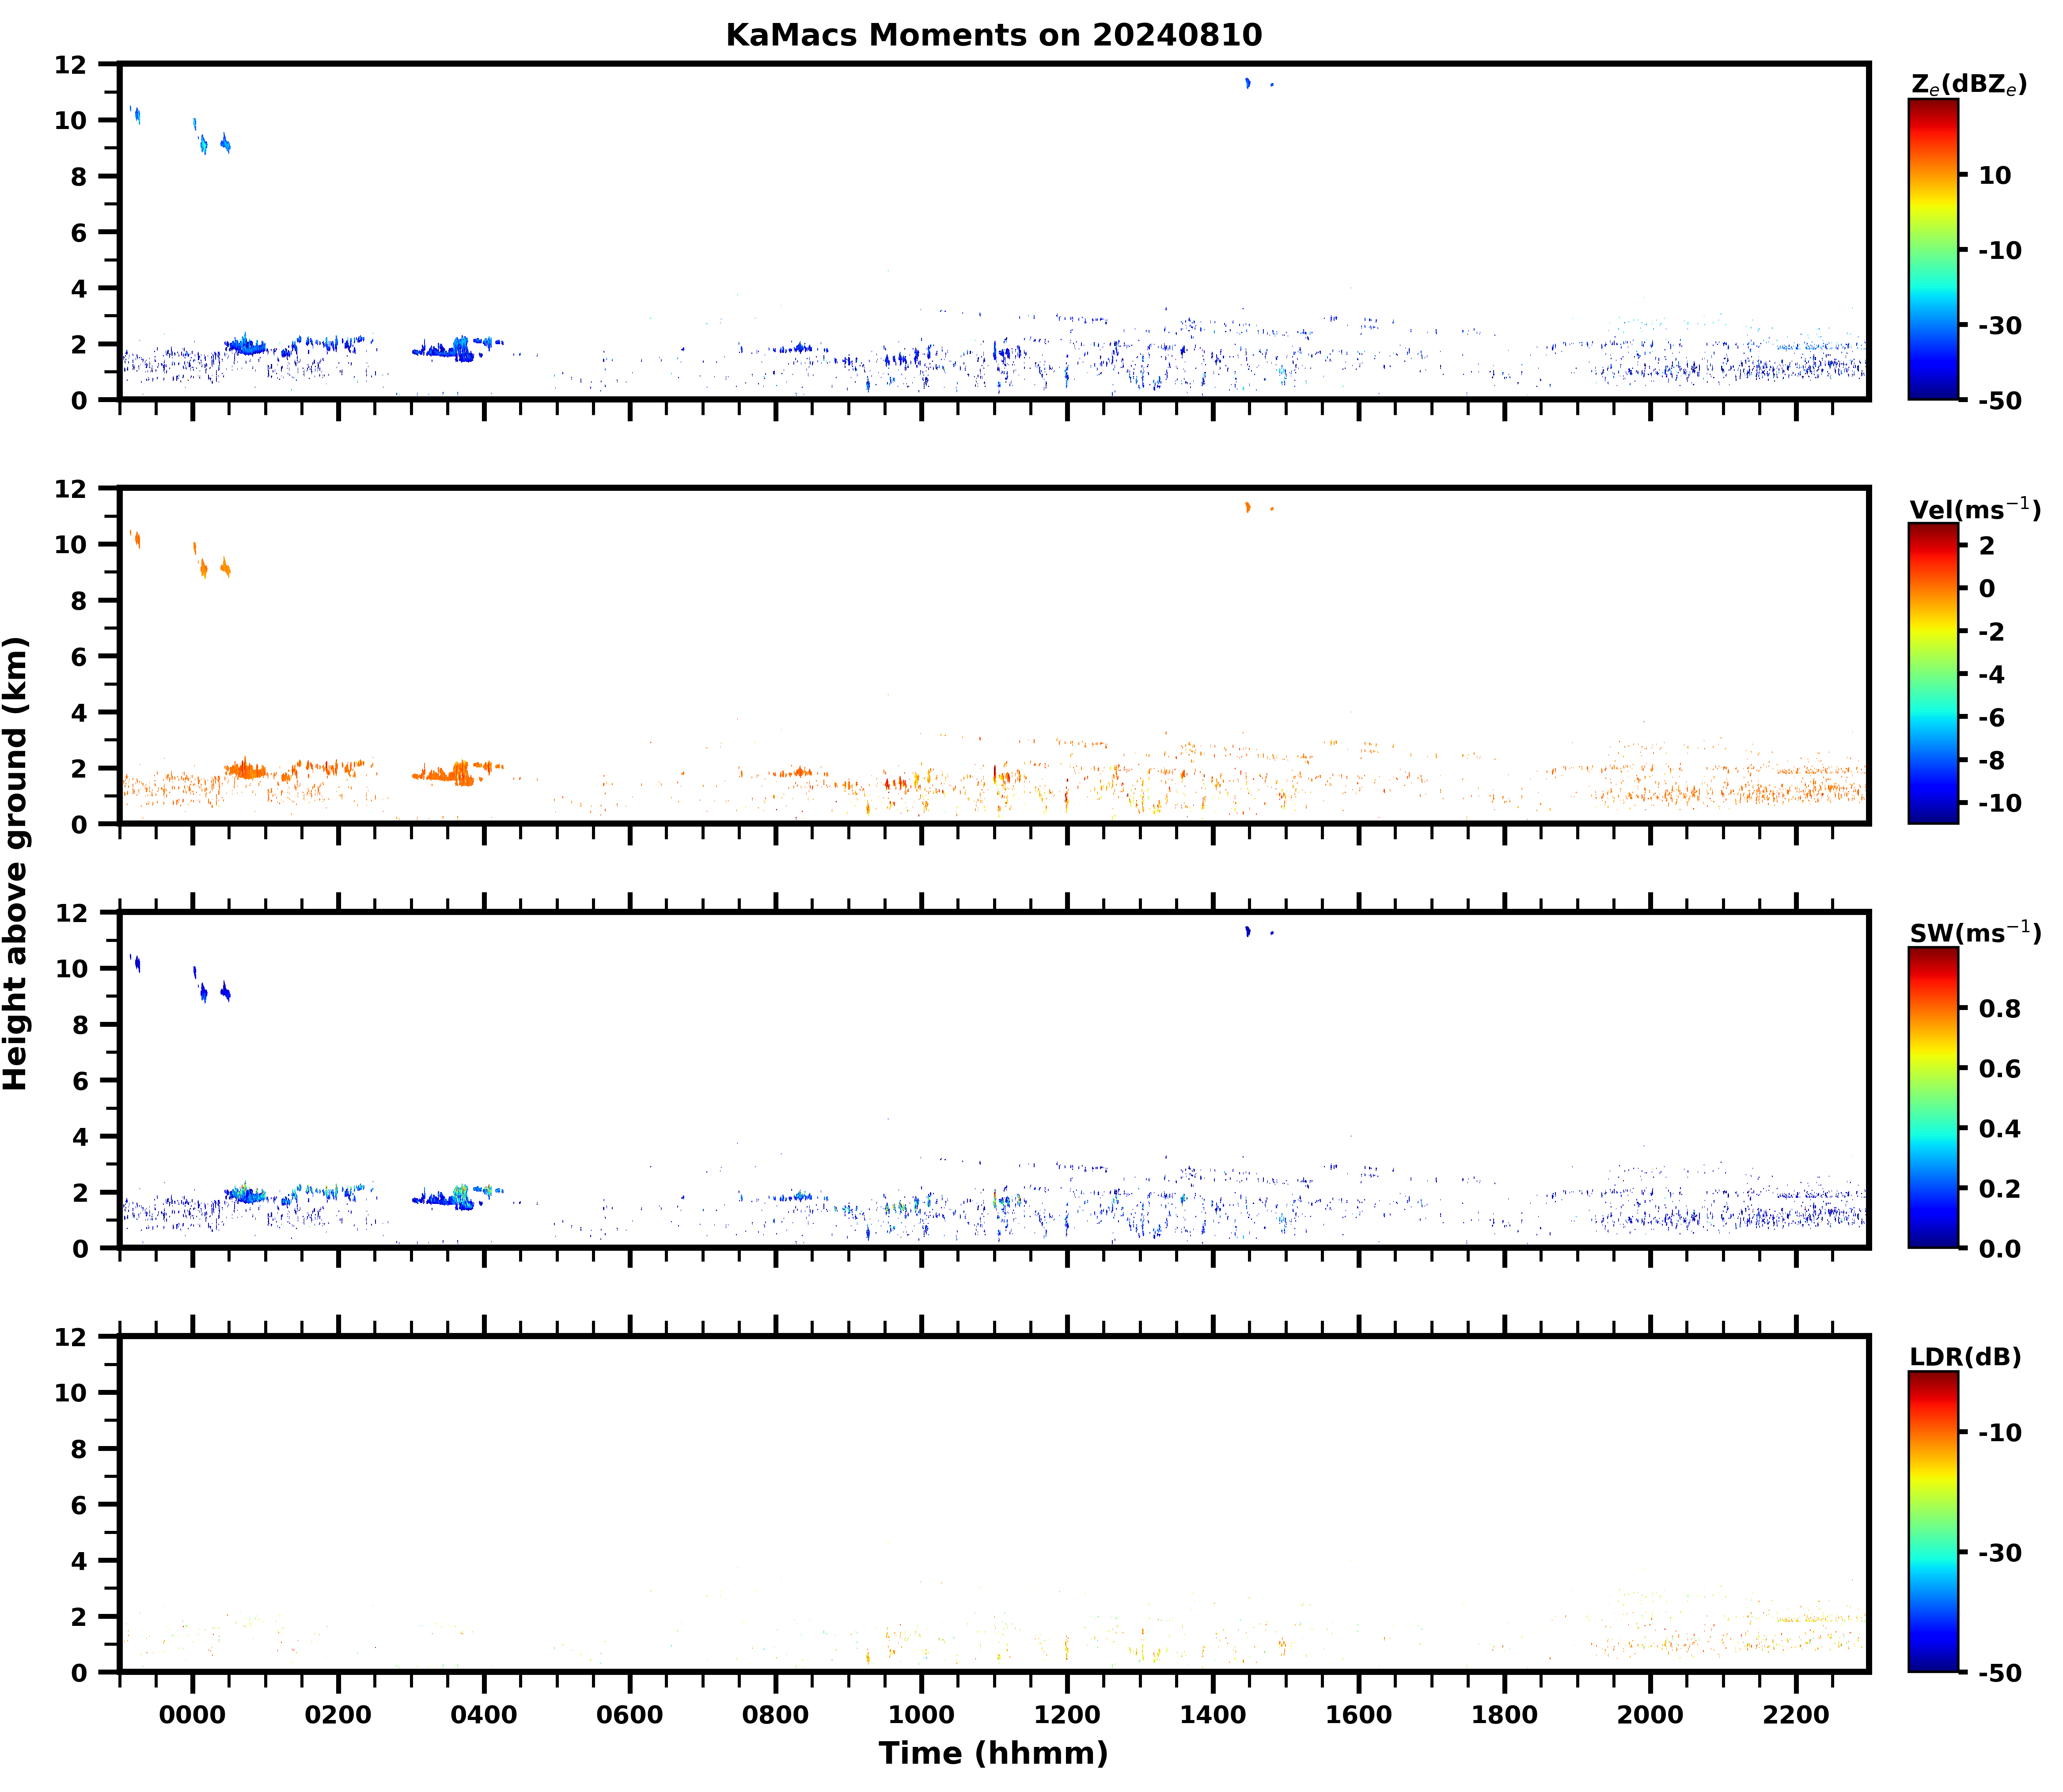Click the LDR(dB) colorbar label
Image resolution: width=2063 pixels, height=1792 pixels.
pyautogui.click(x=1965, y=1357)
